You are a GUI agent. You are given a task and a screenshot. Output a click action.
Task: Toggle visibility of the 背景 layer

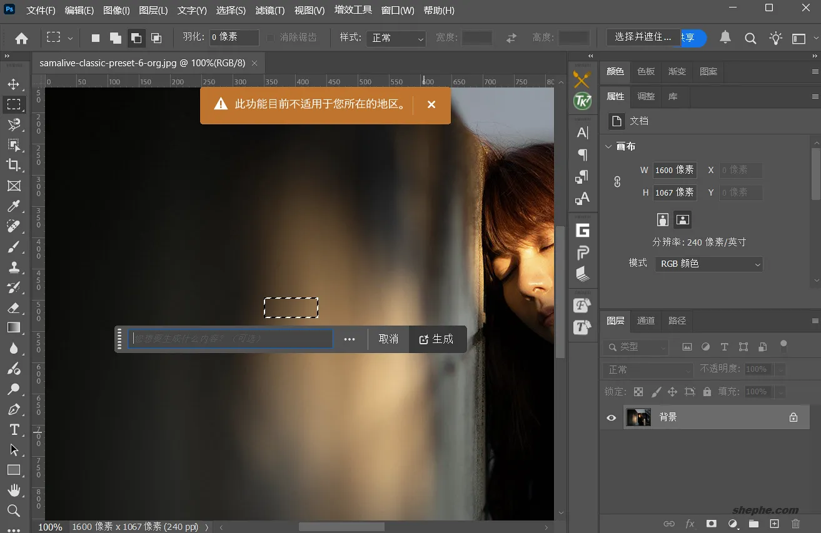[x=611, y=417]
